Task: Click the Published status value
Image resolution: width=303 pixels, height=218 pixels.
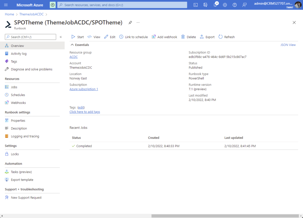Action: pyautogui.click(x=196, y=68)
